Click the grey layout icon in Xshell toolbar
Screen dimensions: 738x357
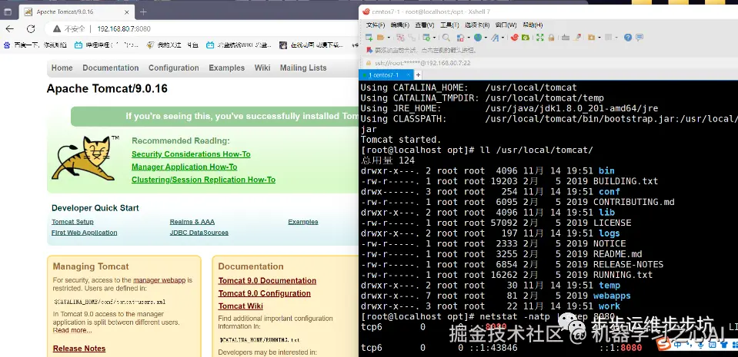[608, 38]
